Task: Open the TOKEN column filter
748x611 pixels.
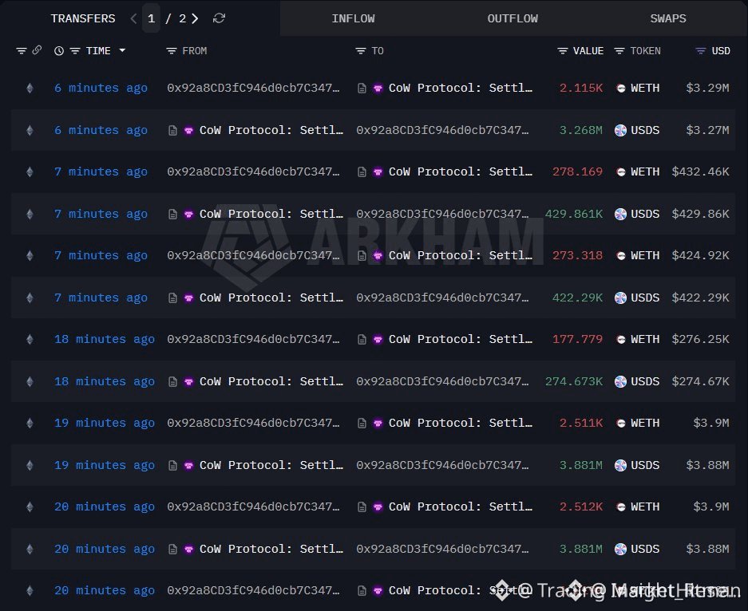Action: (619, 51)
